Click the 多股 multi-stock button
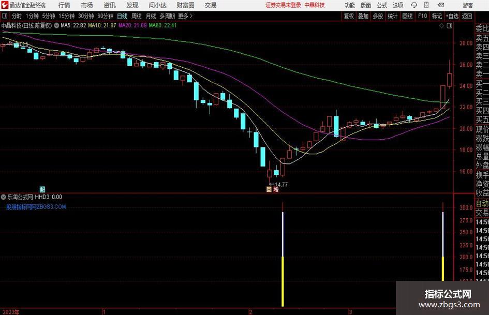 tap(378, 16)
